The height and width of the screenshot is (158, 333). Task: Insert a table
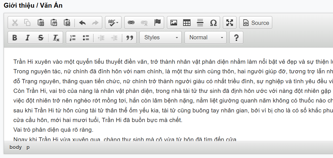[x=187, y=23]
